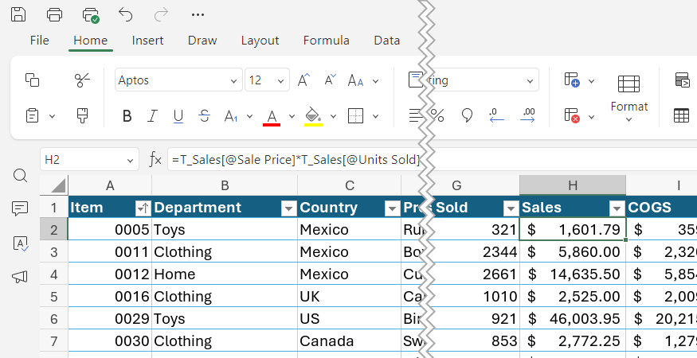Screen dimensions: 697x358
Task: Click the change case Aa icon
Action: point(355,80)
